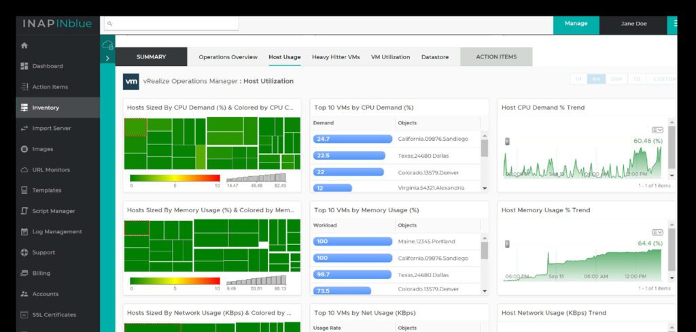Switch to Heavy Hitter VMs tab

click(336, 57)
